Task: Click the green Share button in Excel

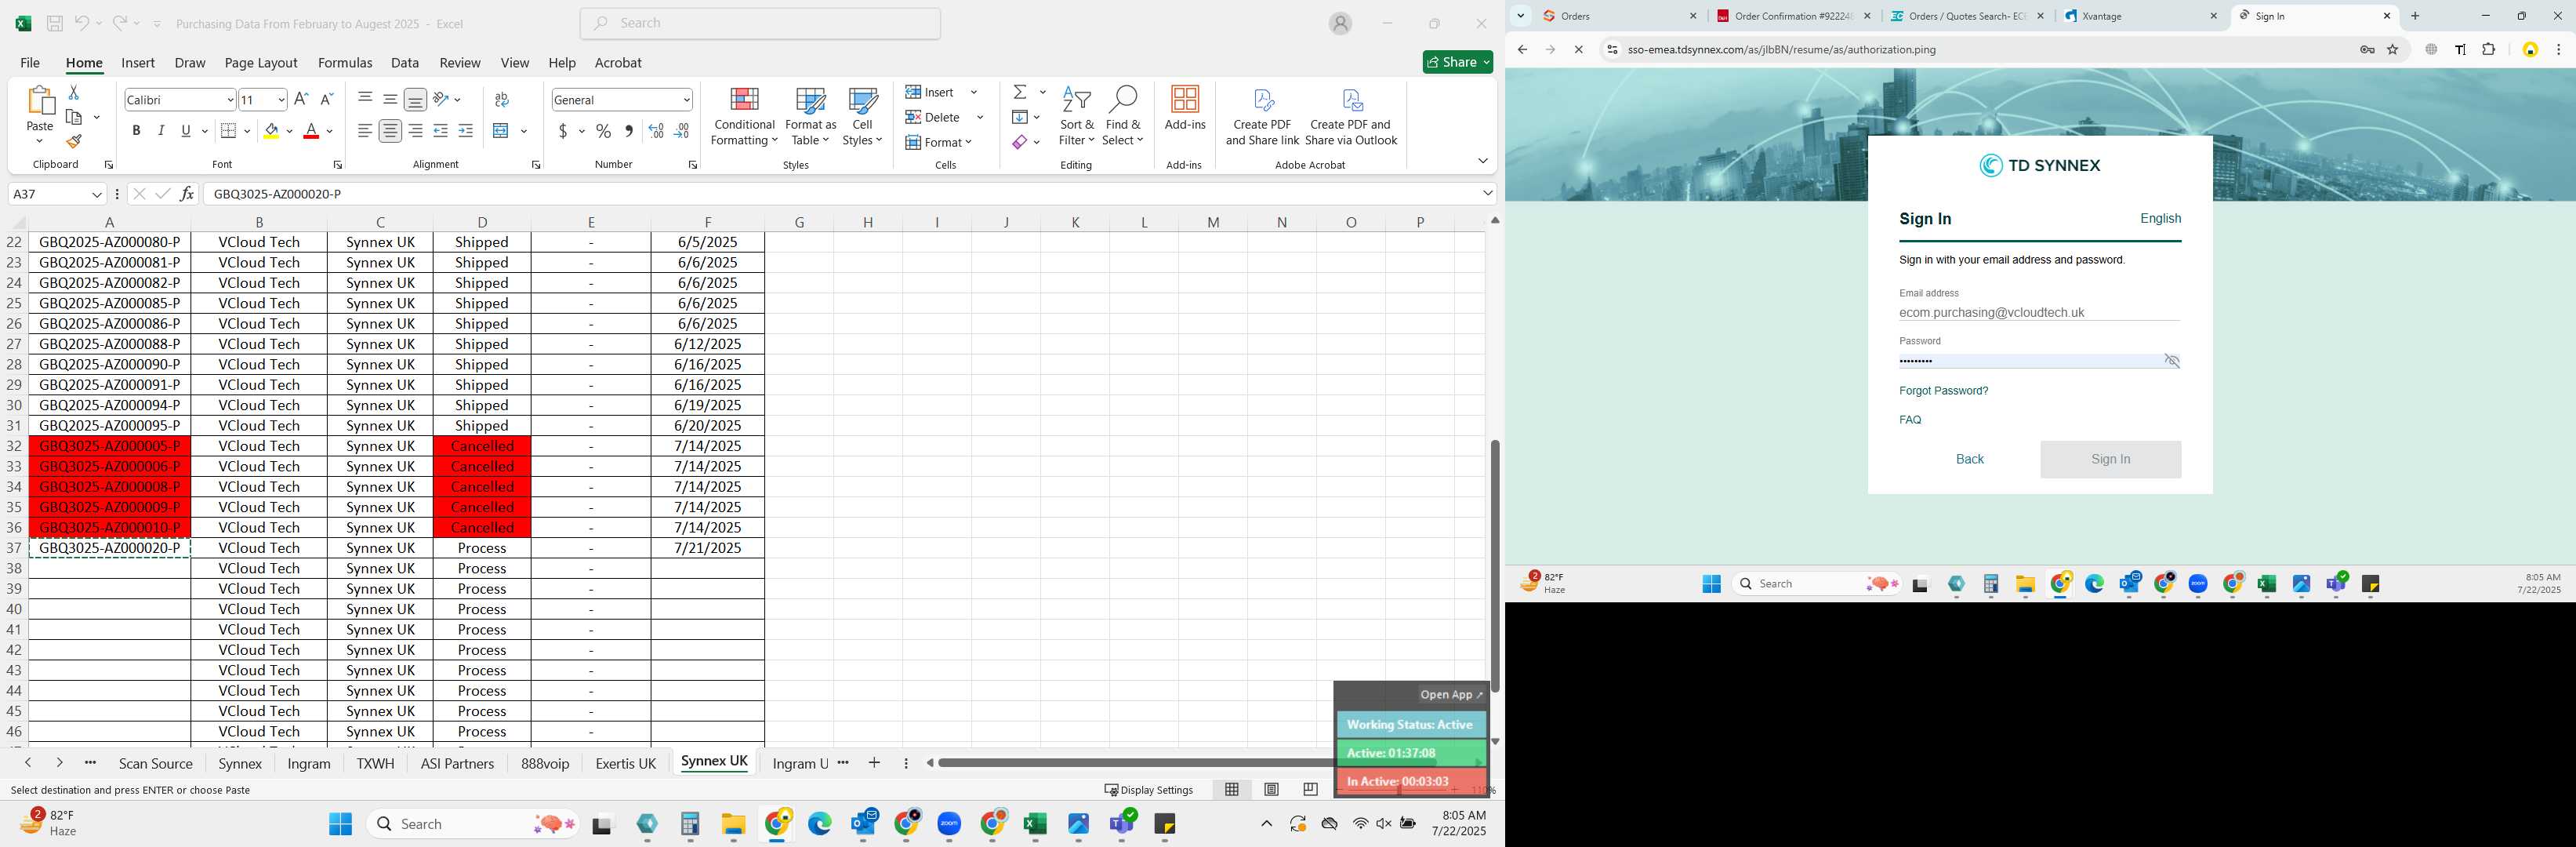Action: click(x=1457, y=62)
